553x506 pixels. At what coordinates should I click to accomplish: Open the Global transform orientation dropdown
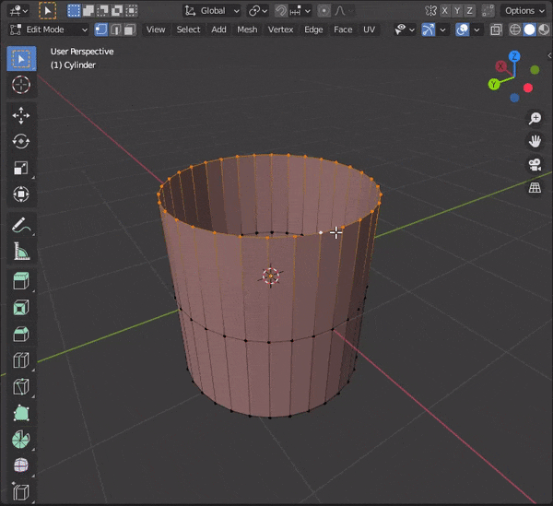pyautogui.click(x=212, y=11)
